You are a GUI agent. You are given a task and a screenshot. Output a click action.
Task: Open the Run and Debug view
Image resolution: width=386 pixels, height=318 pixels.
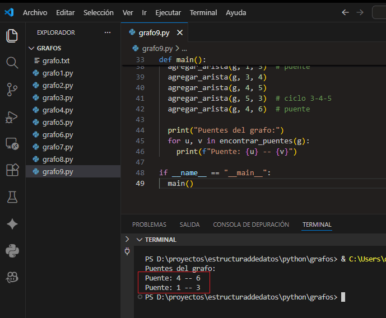click(12, 117)
